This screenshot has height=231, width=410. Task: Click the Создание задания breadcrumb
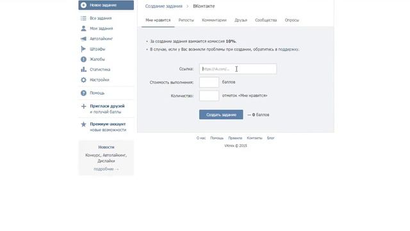tap(164, 6)
